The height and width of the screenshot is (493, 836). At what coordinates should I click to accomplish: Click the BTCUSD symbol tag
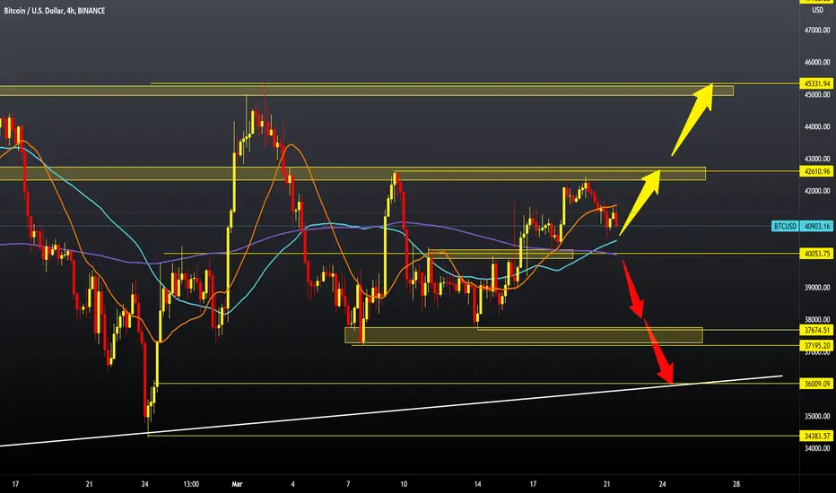click(785, 227)
